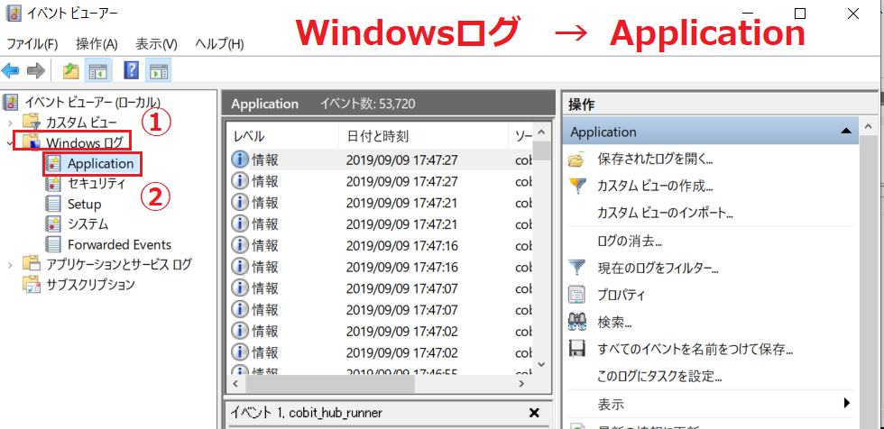
Task: Click info icon of first 17:47:27 event
Action: (240, 160)
